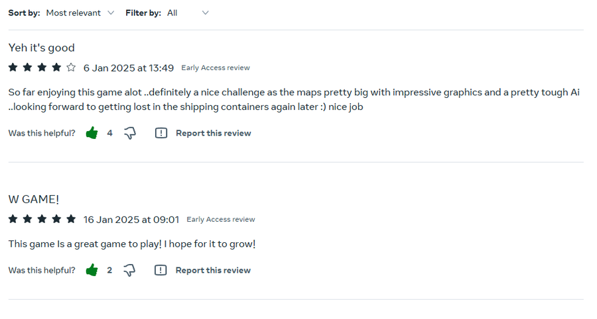The height and width of the screenshot is (319, 597).
Task: Click the Early Access review label dated 6 Jan
Action: pos(216,68)
